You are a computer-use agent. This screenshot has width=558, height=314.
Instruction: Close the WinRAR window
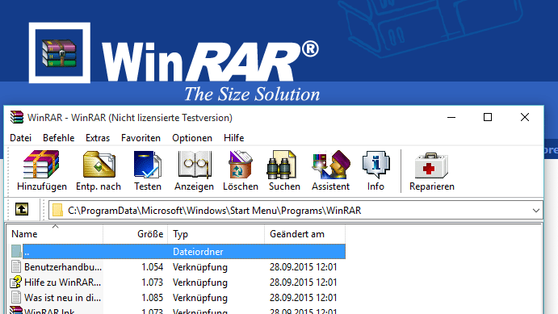[x=525, y=117]
